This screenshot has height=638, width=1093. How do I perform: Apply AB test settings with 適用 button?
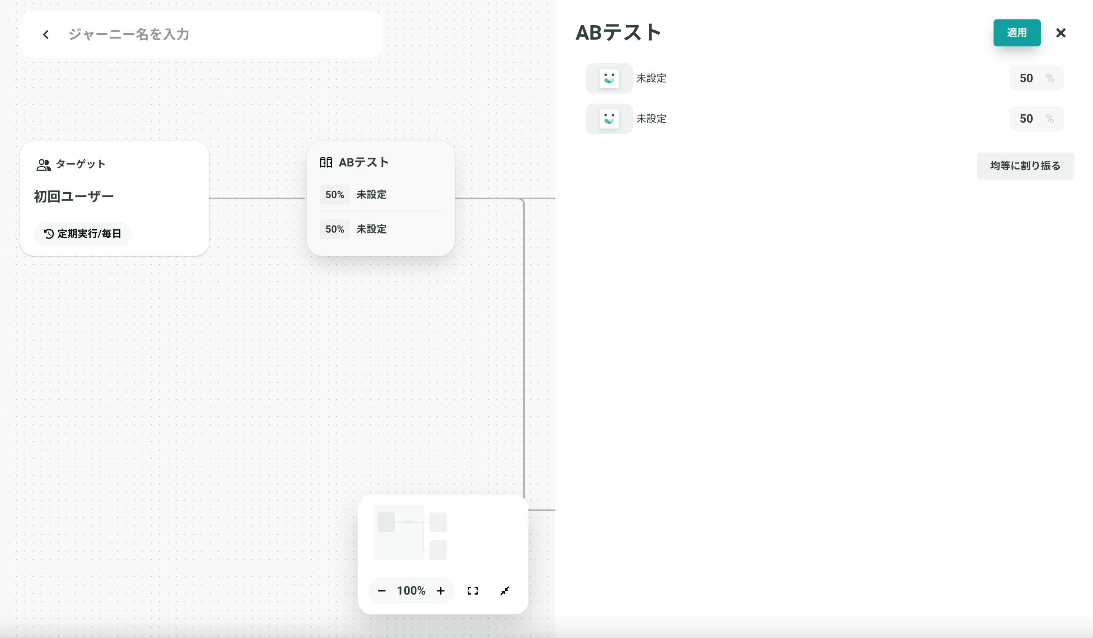pyautogui.click(x=1017, y=32)
